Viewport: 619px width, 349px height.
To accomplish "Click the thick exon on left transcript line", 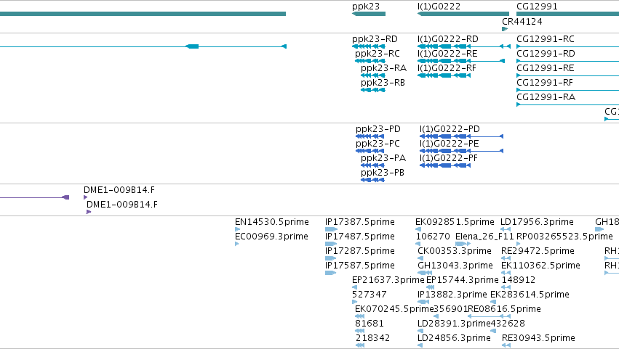I will [192, 46].
